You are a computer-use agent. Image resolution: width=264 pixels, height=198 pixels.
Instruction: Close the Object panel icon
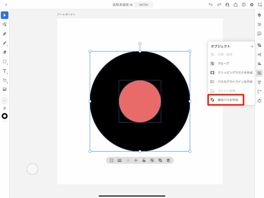coord(259,73)
